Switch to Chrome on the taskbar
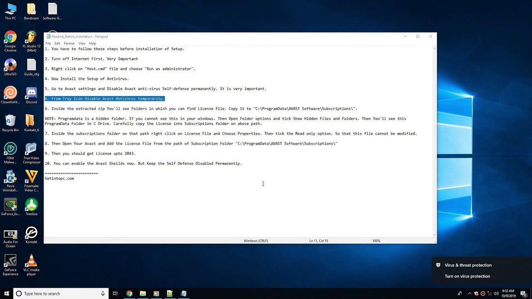Image resolution: width=532 pixels, height=299 pixels. tap(129, 294)
